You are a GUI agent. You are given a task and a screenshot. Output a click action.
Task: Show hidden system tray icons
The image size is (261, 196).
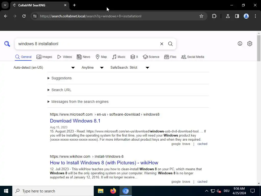tap(206, 191)
